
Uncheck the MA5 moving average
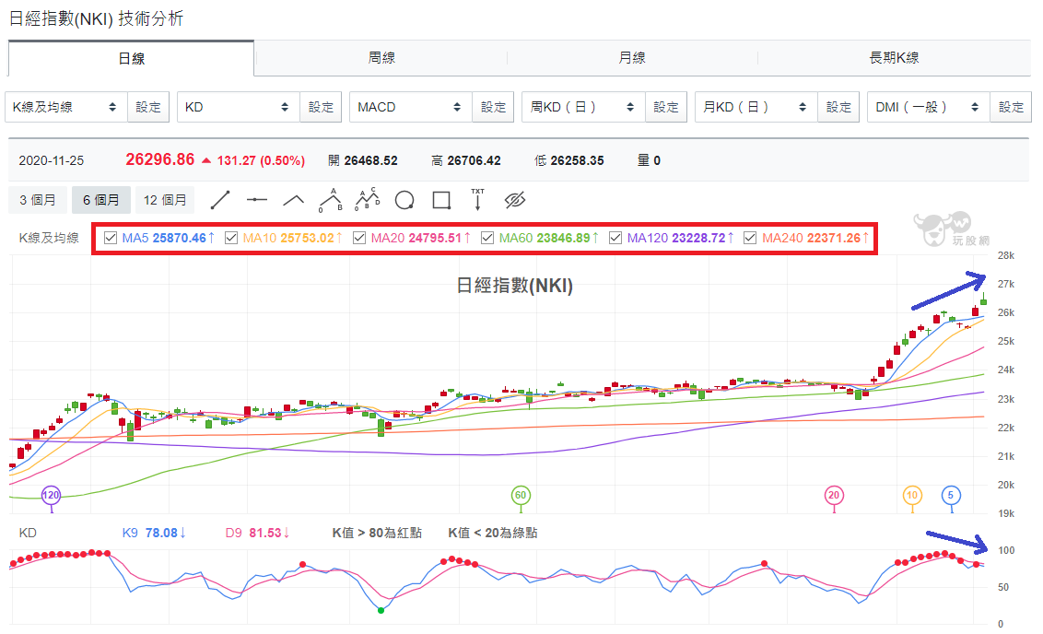(111, 238)
